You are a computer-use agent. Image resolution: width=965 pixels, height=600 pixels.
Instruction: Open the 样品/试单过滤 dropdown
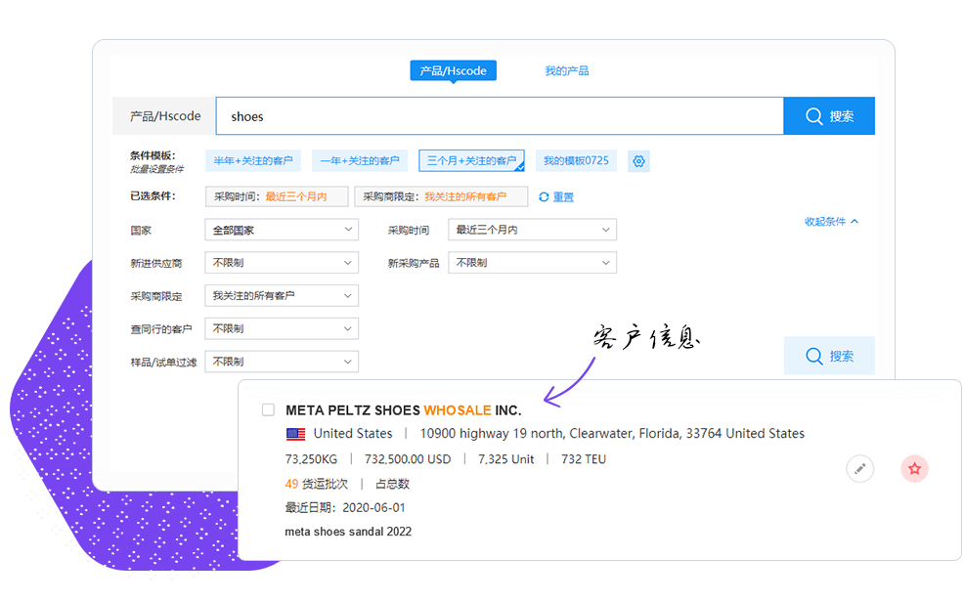(x=282, y=362)
